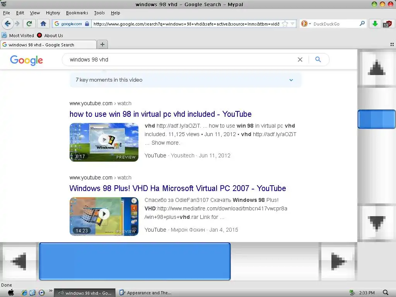Open the Help menu
The height and width of the screenshot is (297, 396).
point(115,13)
